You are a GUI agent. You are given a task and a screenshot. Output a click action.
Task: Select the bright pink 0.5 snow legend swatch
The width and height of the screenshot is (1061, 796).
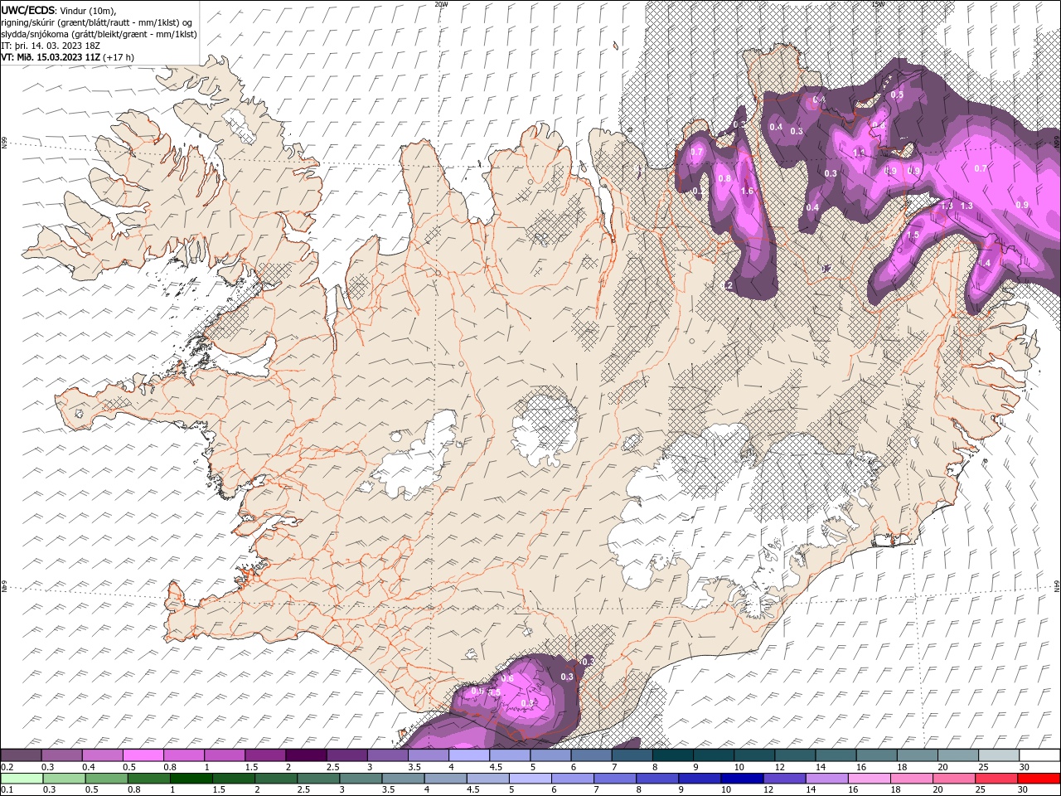[x=143, y=755]
